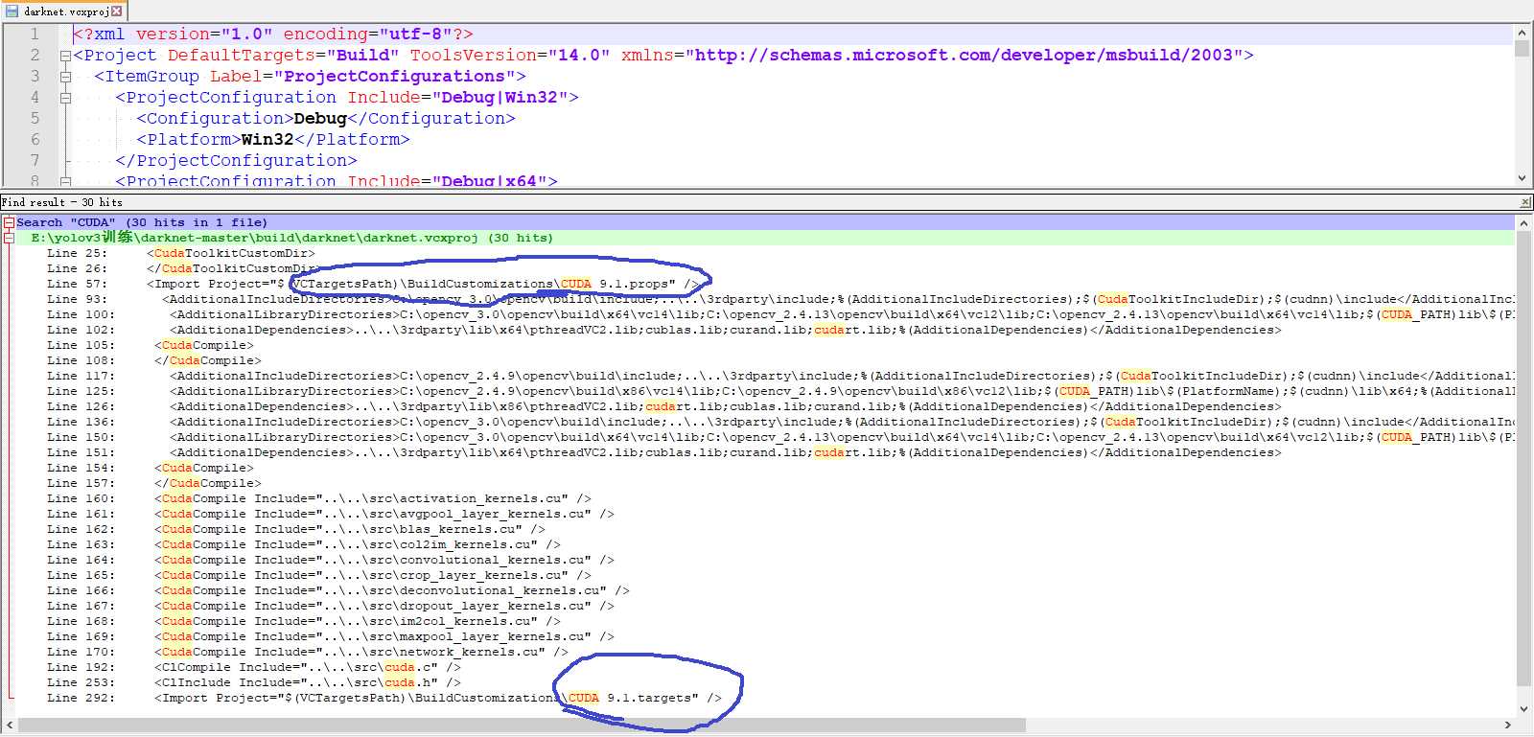Image resolution: width=1534 pixels, height=737 pixels.
Task: Click the Find result vertical scrollbar thumb
Action: coord(1523,458)
